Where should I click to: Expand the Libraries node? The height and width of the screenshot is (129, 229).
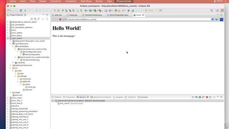click(13, 63)
